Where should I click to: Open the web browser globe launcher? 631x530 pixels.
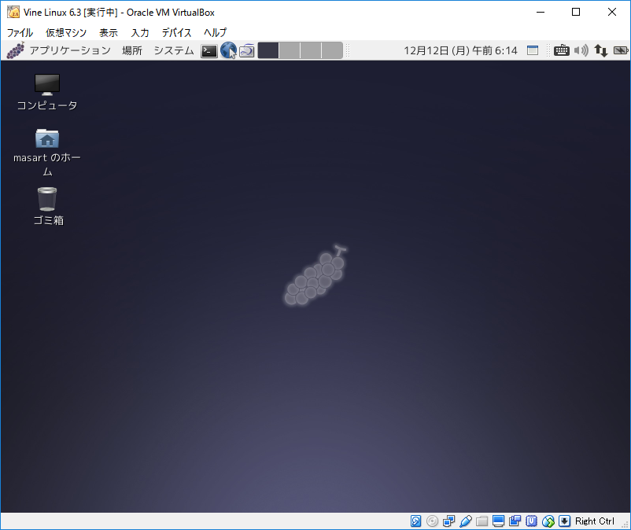(228, 50)
